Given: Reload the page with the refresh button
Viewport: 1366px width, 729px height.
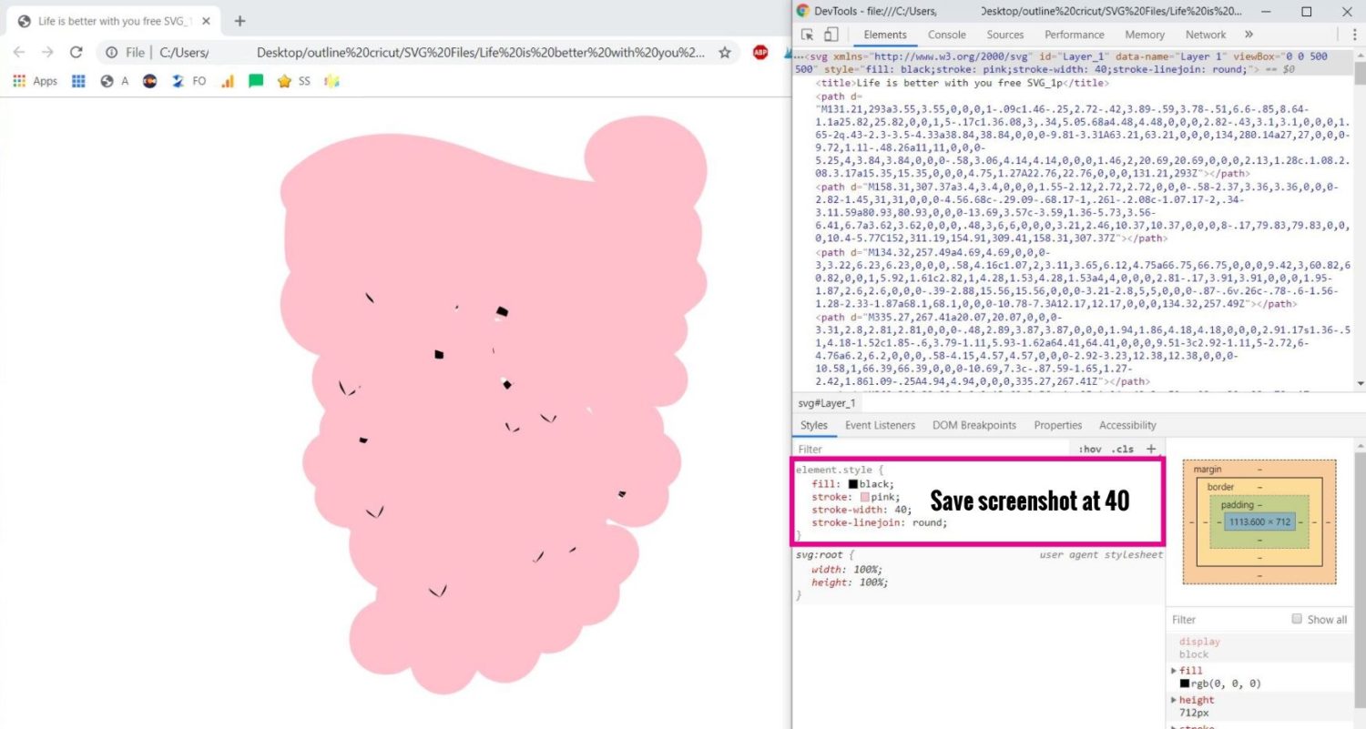Looking at the screenshot, I should pyautogui.click(x=76, y=53).
